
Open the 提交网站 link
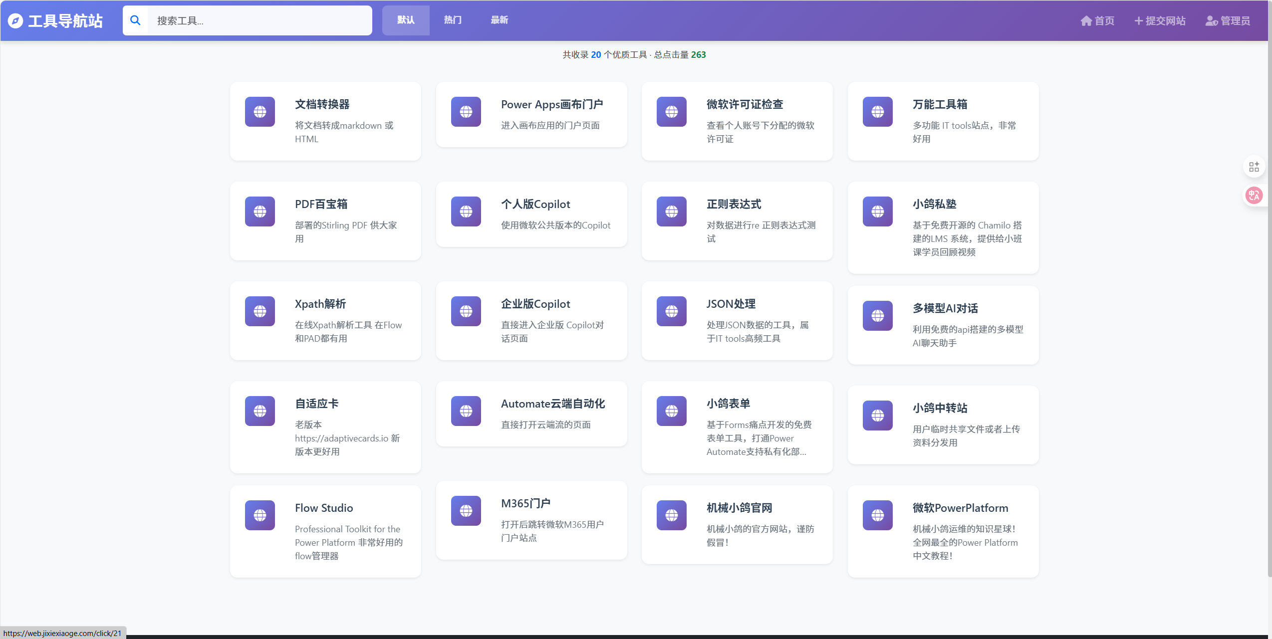(1160, 21)
